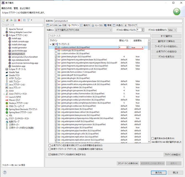Open the filter toolbar dropdown arrow
The width and height of the screenshot is (185, 177).
point(31,20)
